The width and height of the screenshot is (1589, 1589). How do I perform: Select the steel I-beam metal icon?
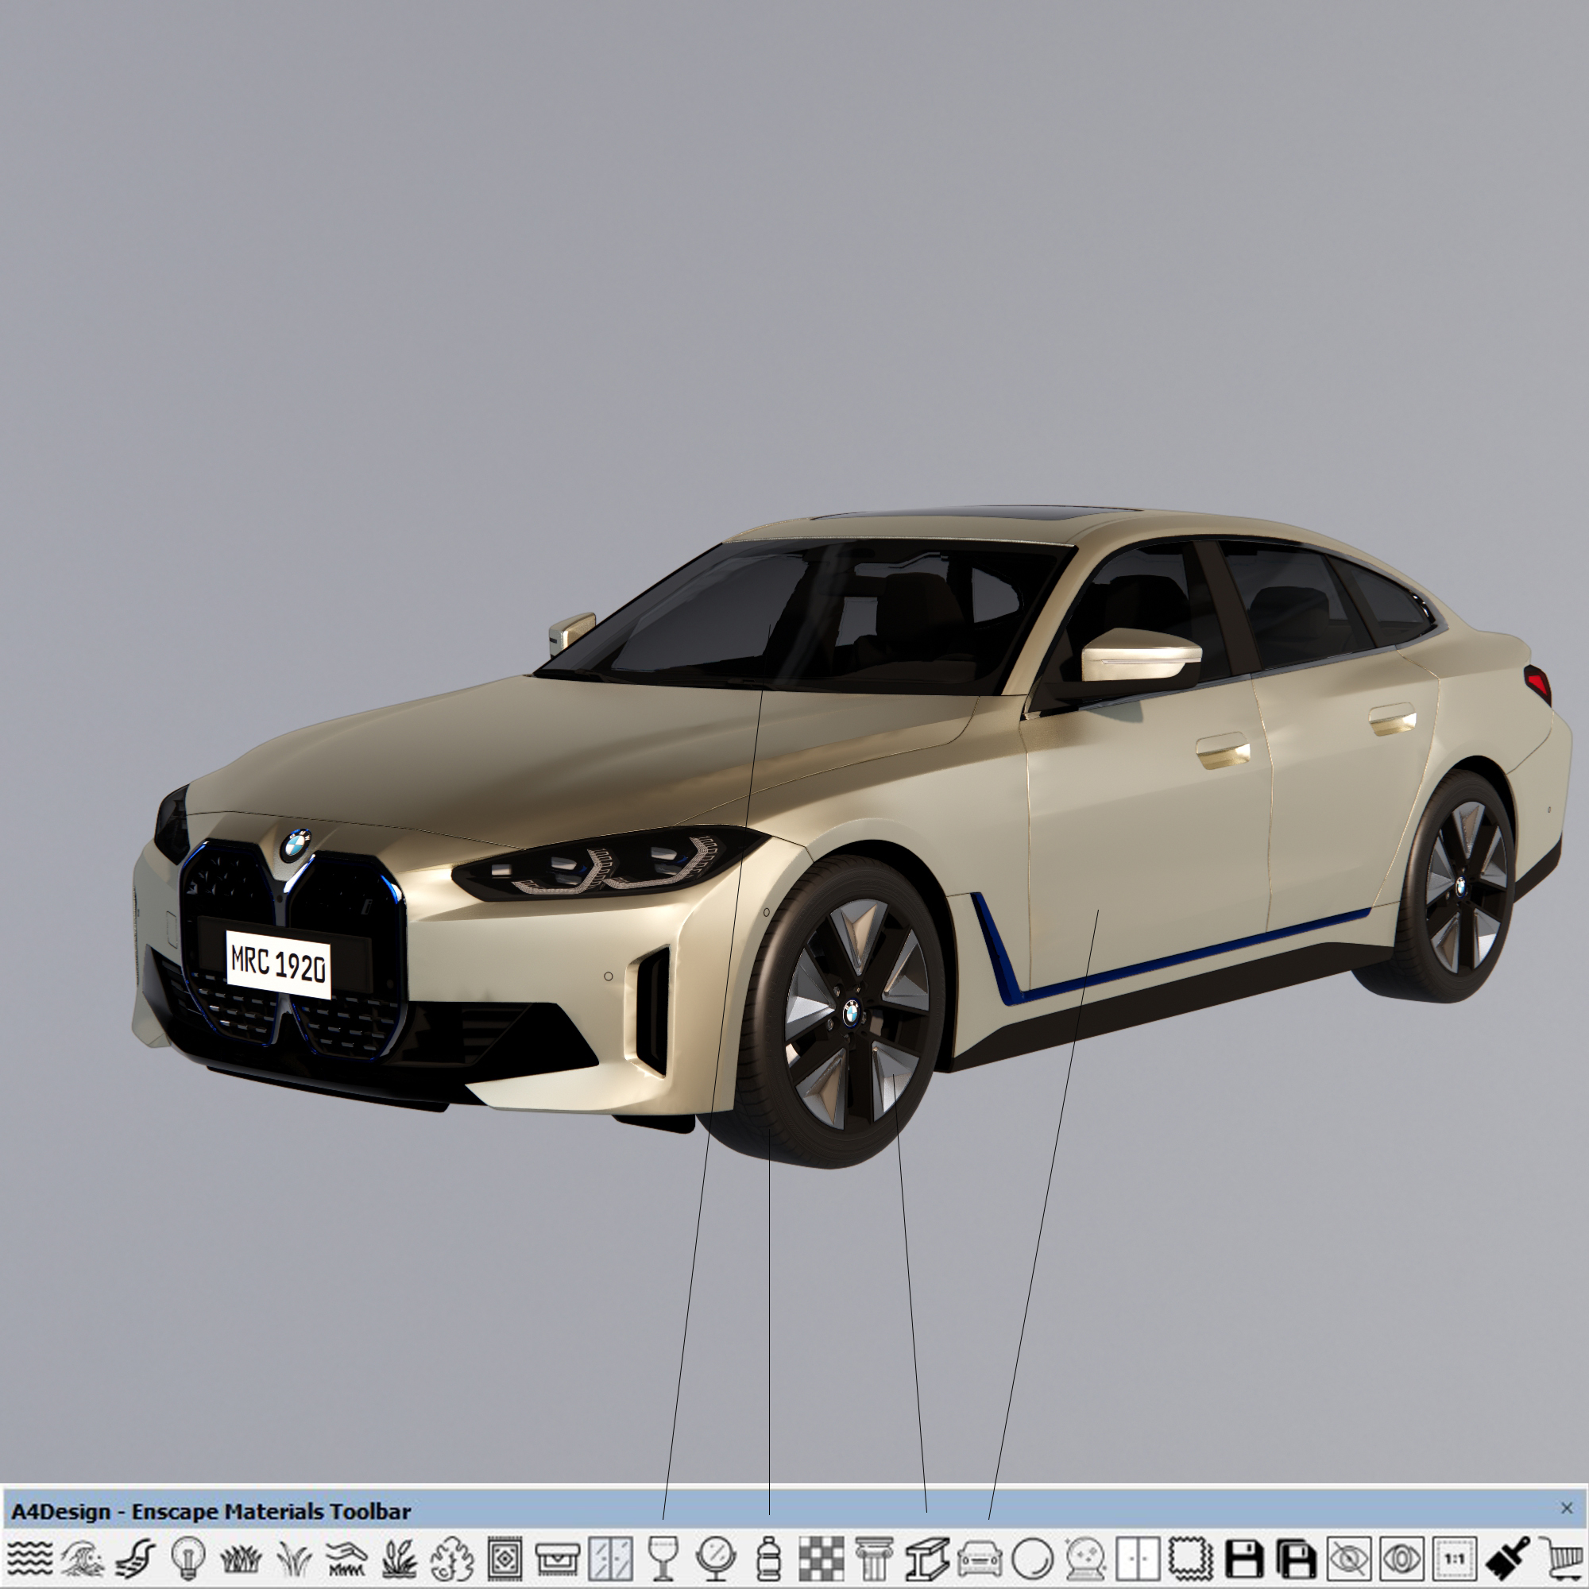(x=927, y=1558)
